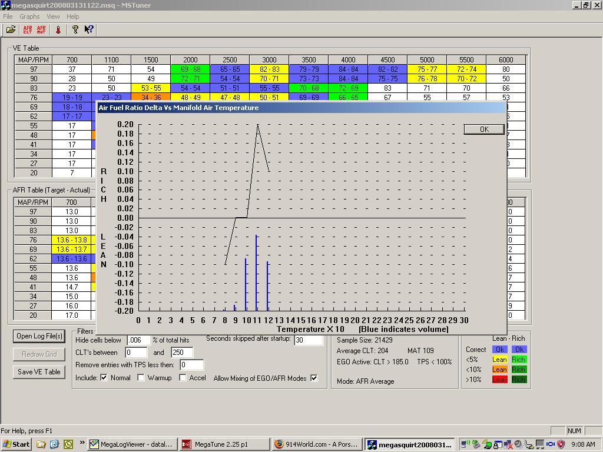Click the orange <10% Lean legend swatch
This screenshot has height=452, width=603.
(499, 370)
